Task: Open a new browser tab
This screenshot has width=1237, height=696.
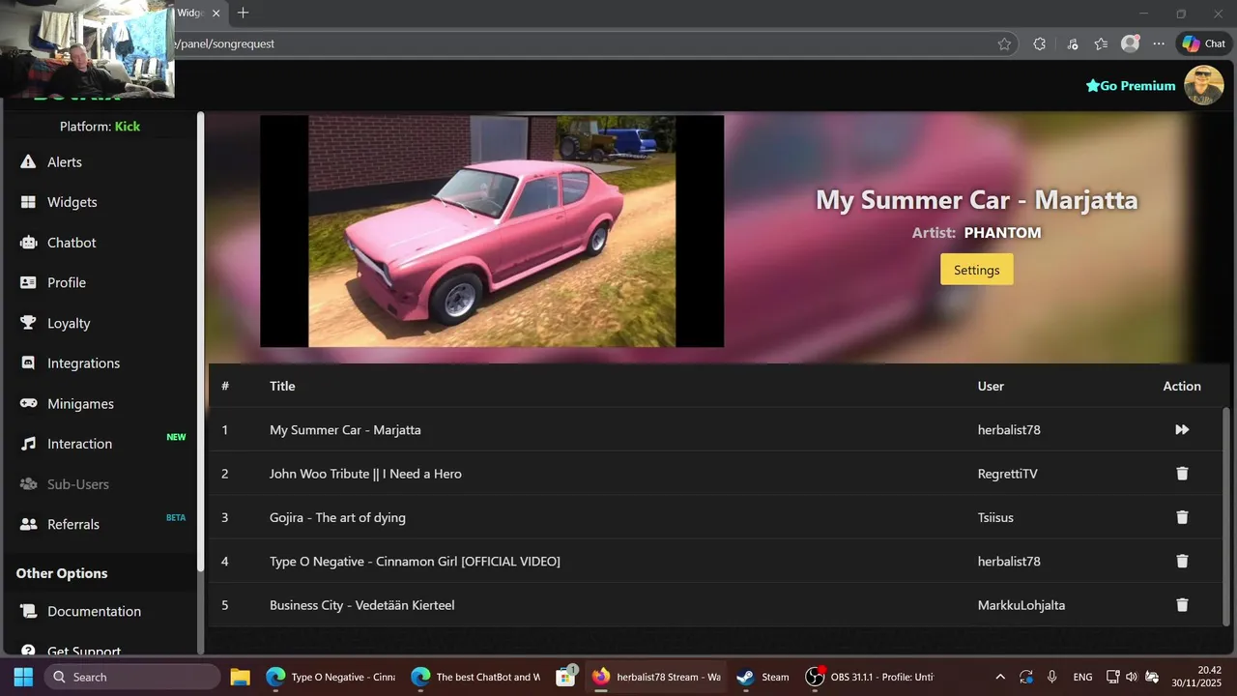Action: [243, 13]
